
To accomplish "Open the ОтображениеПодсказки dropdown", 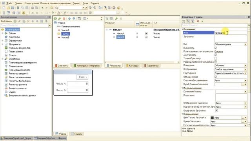I will coord(246,103).
